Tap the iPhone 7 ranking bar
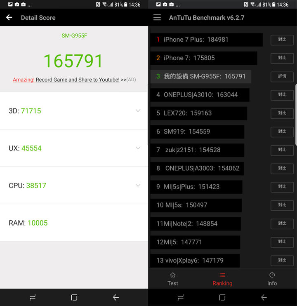Viewport: 297px width, 306px height. [204, 58]
